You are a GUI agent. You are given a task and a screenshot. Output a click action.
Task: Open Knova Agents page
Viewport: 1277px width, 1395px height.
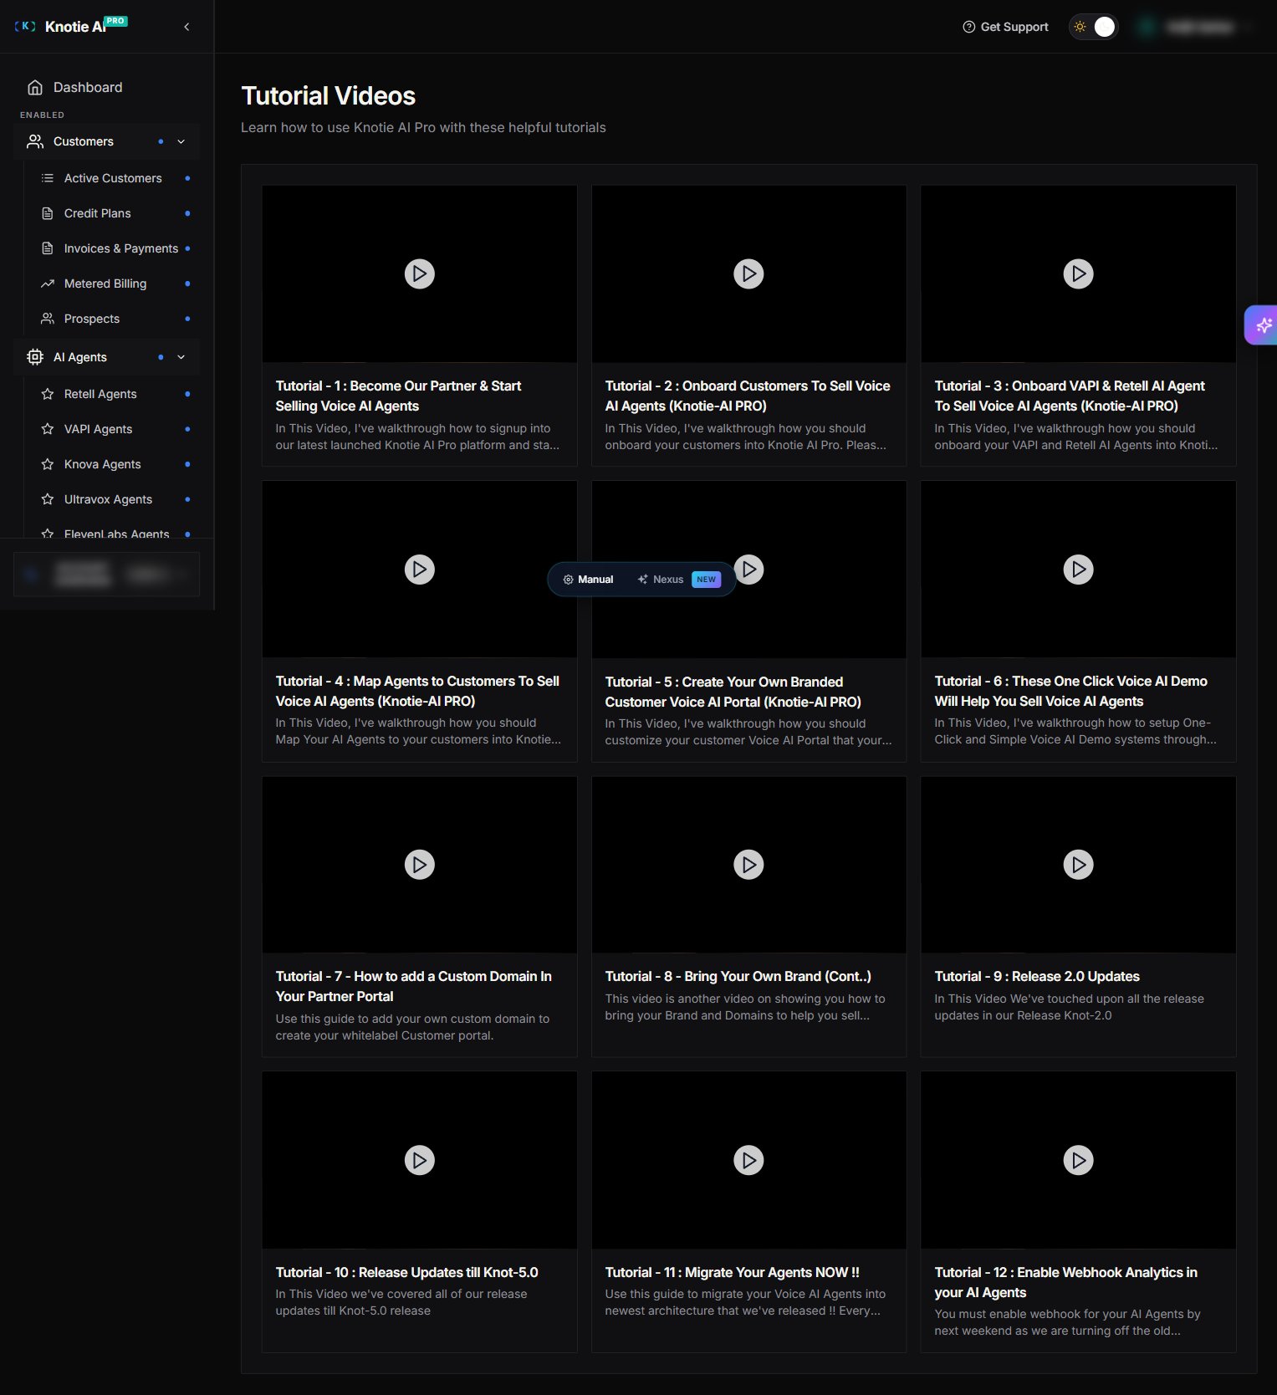(116, 464)
